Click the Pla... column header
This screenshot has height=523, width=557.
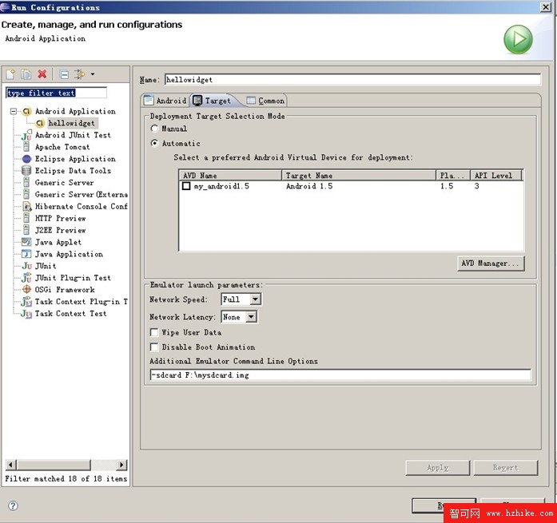(453, 176)
